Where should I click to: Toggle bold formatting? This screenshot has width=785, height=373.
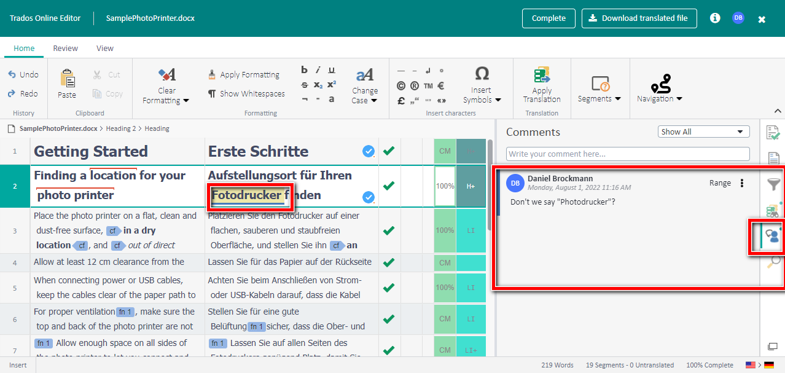303,69
